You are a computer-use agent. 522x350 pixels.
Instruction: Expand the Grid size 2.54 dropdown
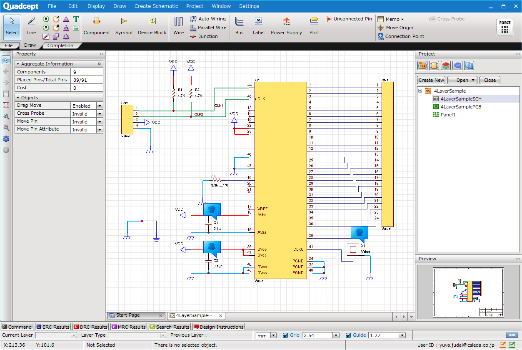click(336, 335)
